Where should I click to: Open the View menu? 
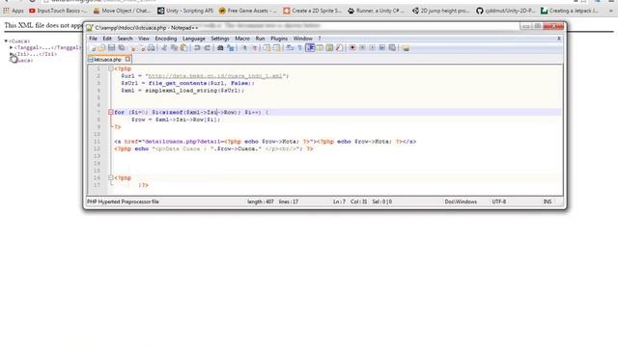click(x=144, y=39)
